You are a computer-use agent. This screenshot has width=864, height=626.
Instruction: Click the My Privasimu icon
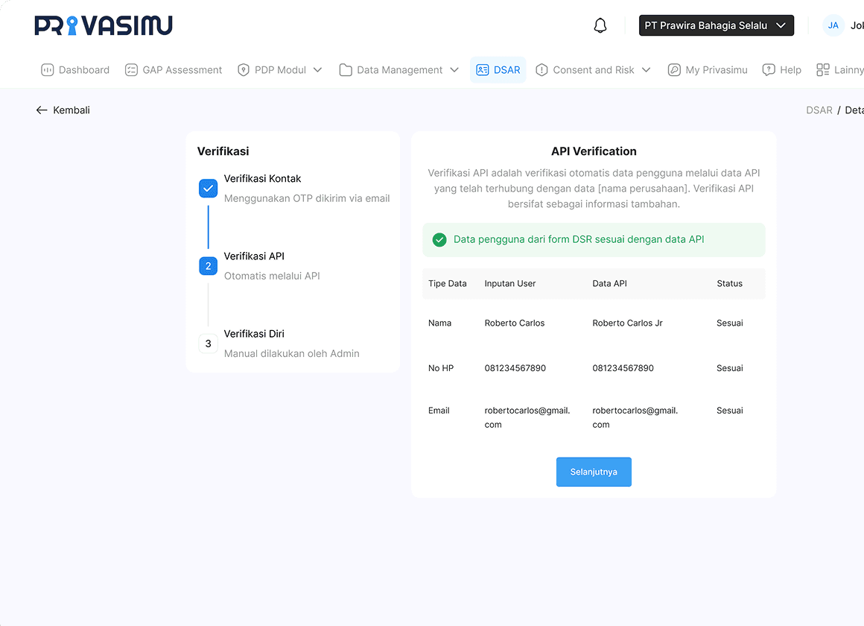point(674,70)
